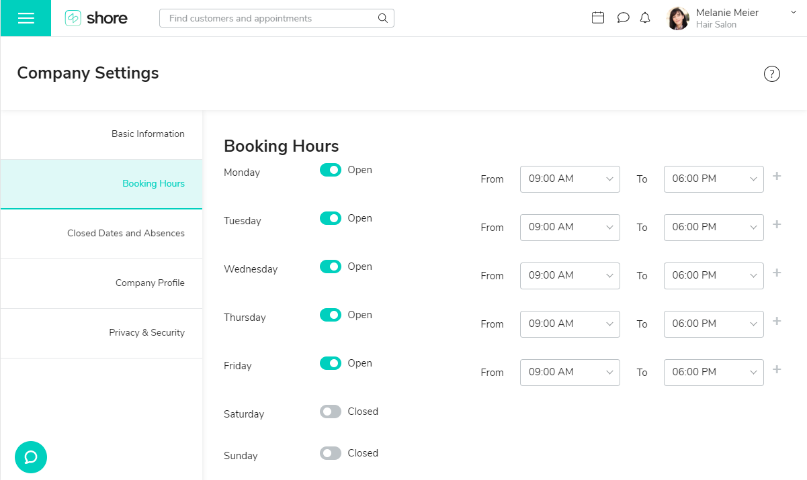The height and width of the screenshot is (480, 807).
Task: Enable Sunday booking hours switch
Action: 331,453
